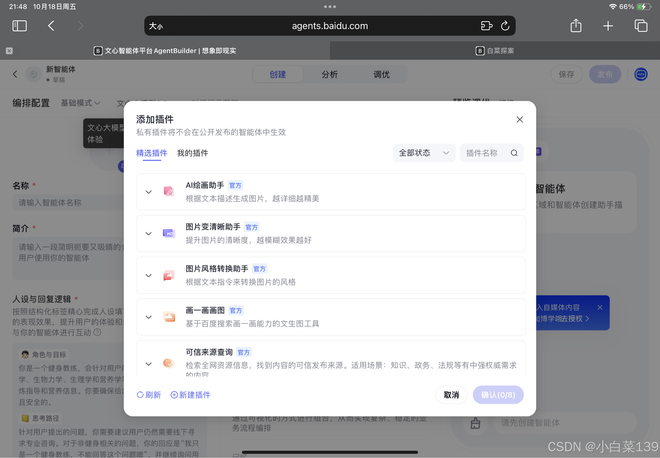Click the 可信来源查询 plugin icon
The height and width of the screenshot is (458, 660).
point(169,364)
